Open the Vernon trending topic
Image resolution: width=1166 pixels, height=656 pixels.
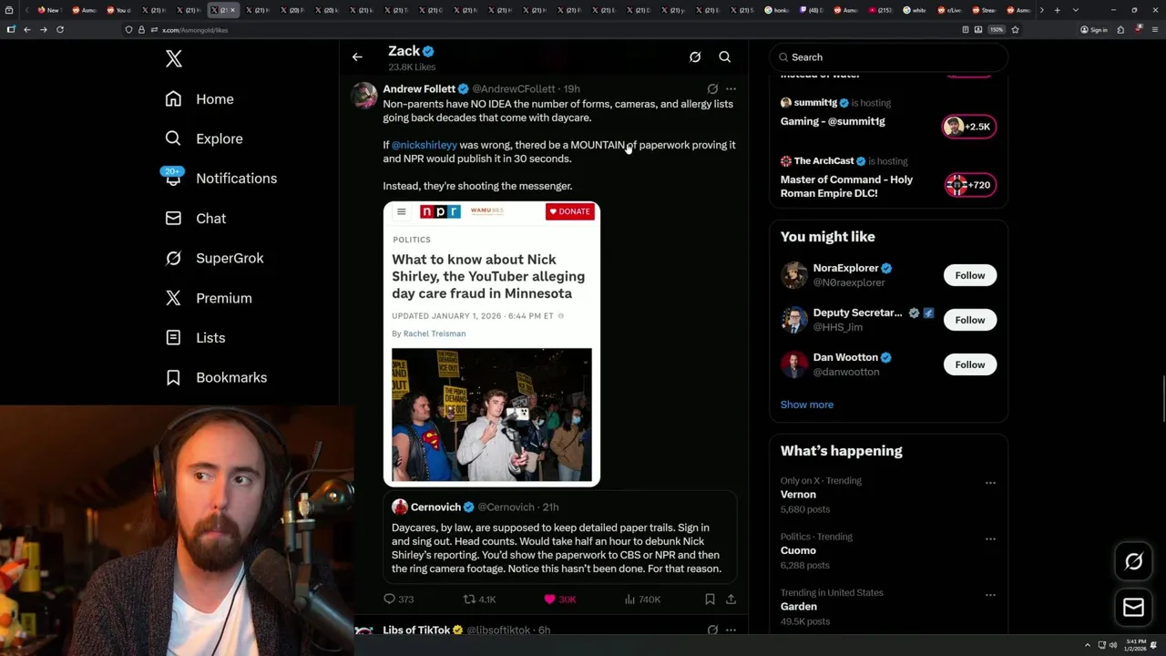point(798,495)
